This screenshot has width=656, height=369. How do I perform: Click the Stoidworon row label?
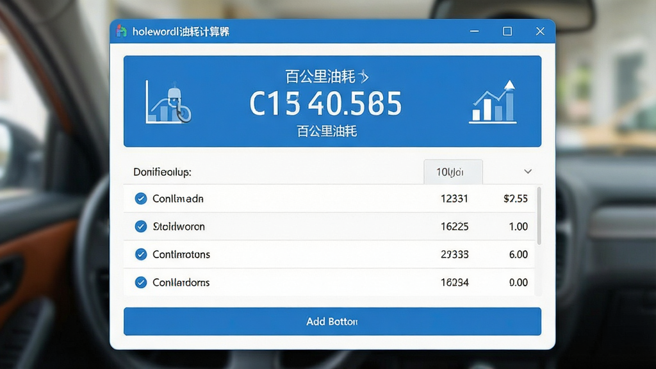click(179, 226)
